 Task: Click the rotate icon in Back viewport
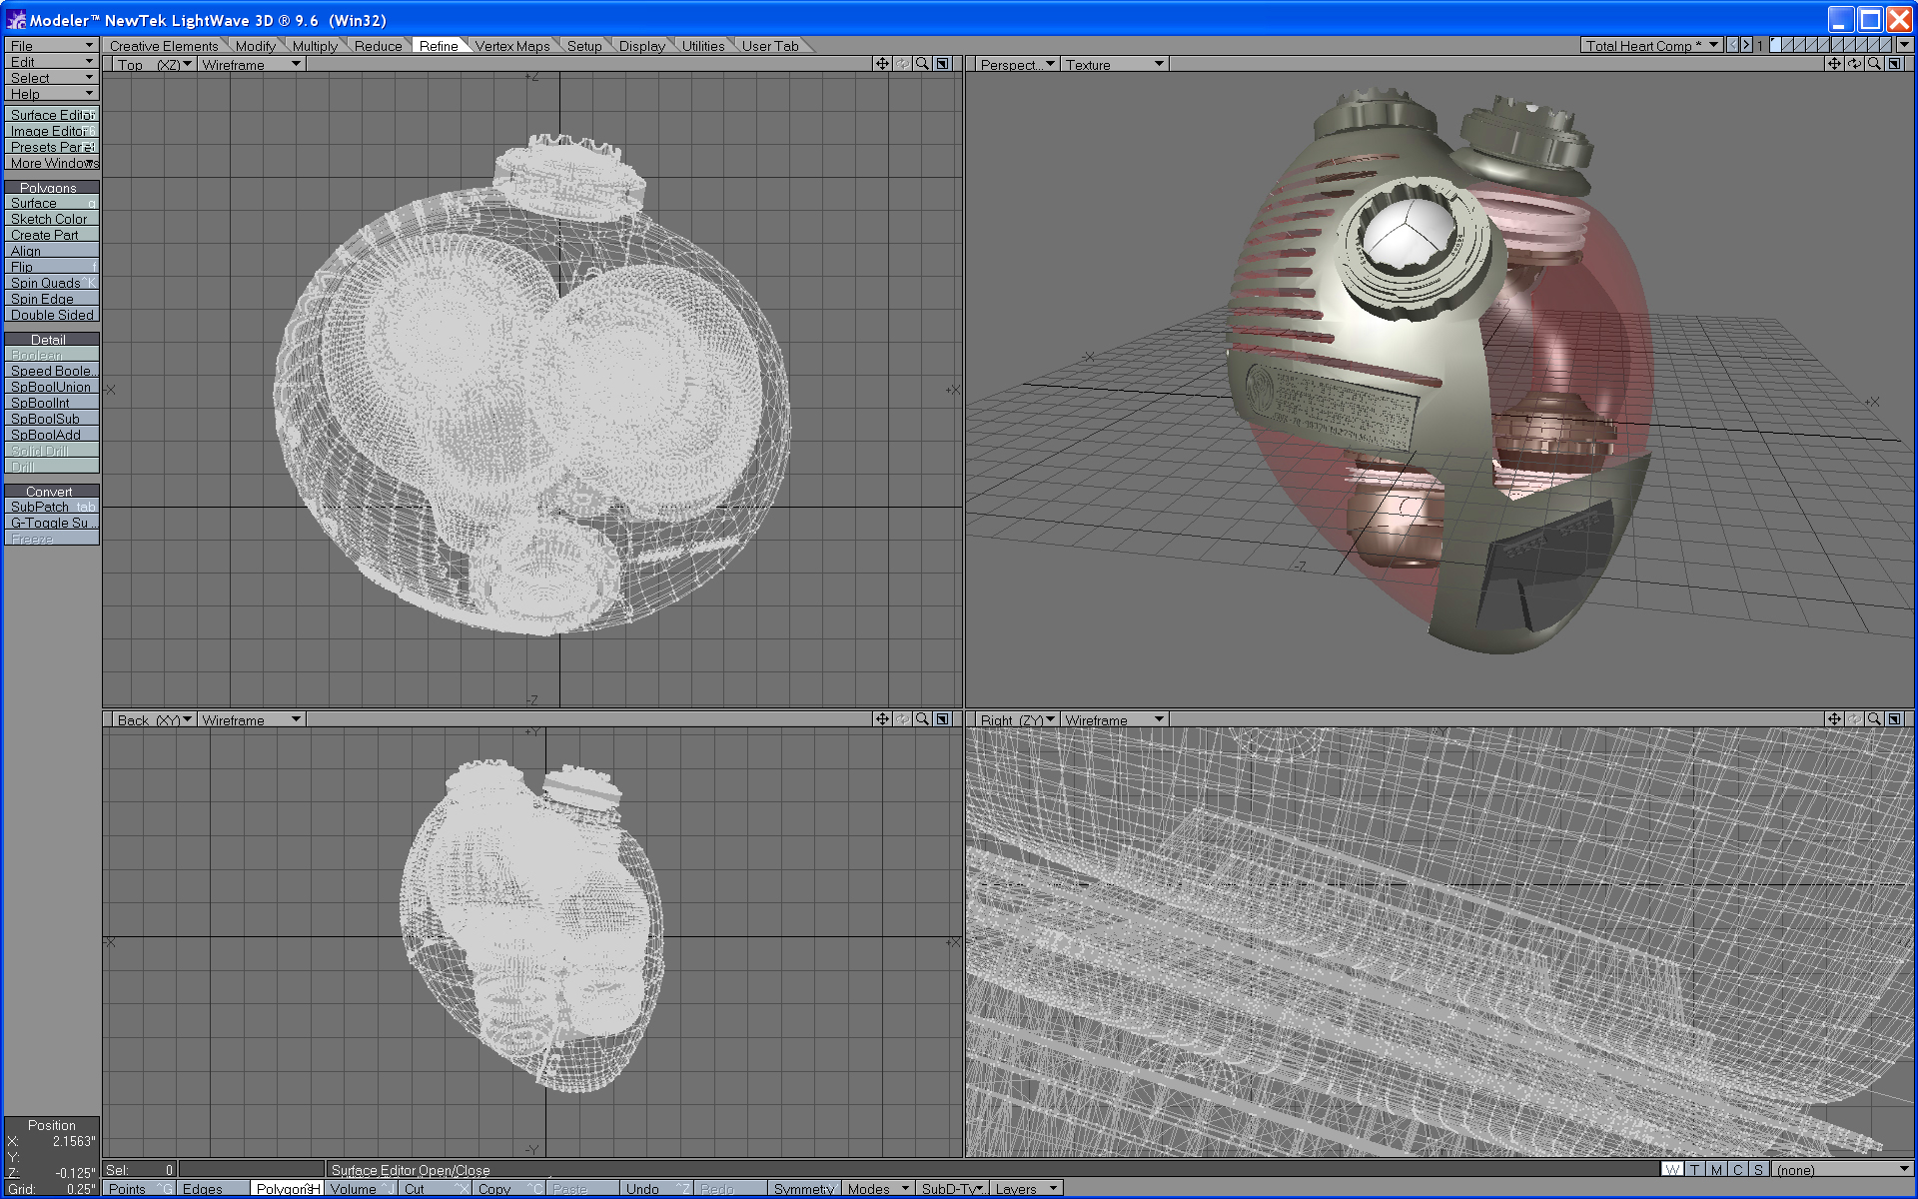[x=902, y=719]
